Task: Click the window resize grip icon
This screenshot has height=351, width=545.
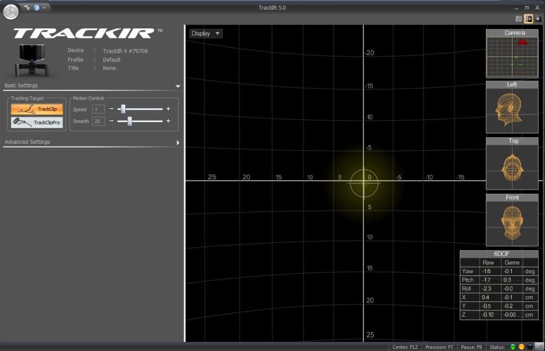Action: tap(540, 347)
